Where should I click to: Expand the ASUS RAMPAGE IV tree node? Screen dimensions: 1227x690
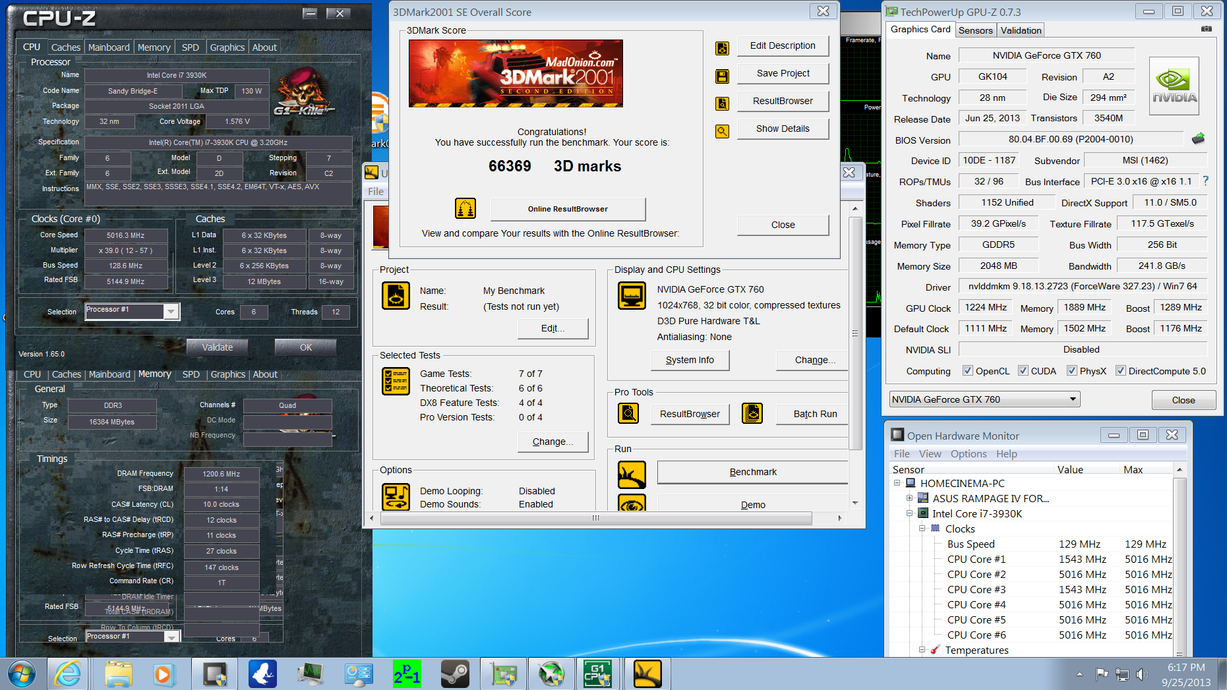coord(909,498)
